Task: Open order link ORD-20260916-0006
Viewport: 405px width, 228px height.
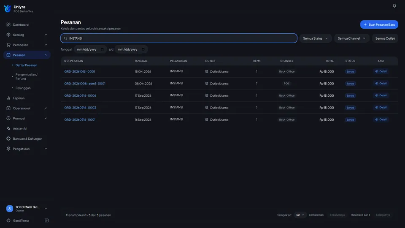Action: (x=80, y=95)
